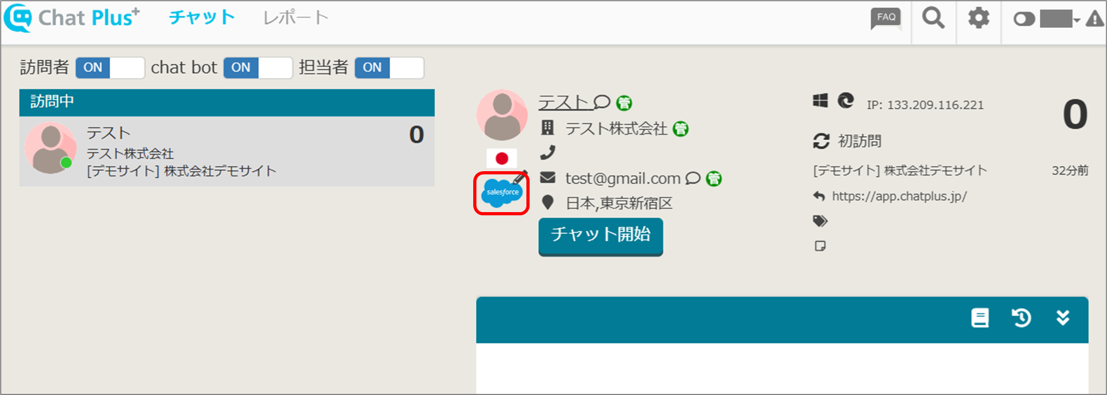Expand the account dropdown arrow
The image size is (1107, 395).
click(1077, 20)
